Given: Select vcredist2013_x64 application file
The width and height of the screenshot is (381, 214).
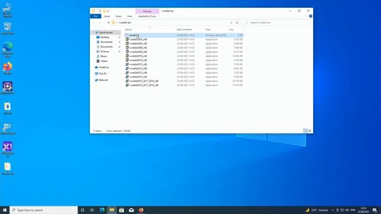Looking at the screenshot, I should point(184,73).
